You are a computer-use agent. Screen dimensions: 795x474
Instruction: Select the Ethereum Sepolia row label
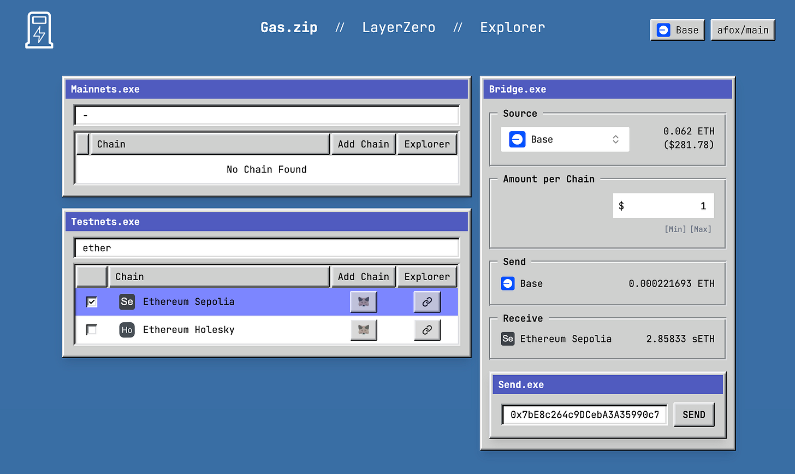tap(189, 301)
